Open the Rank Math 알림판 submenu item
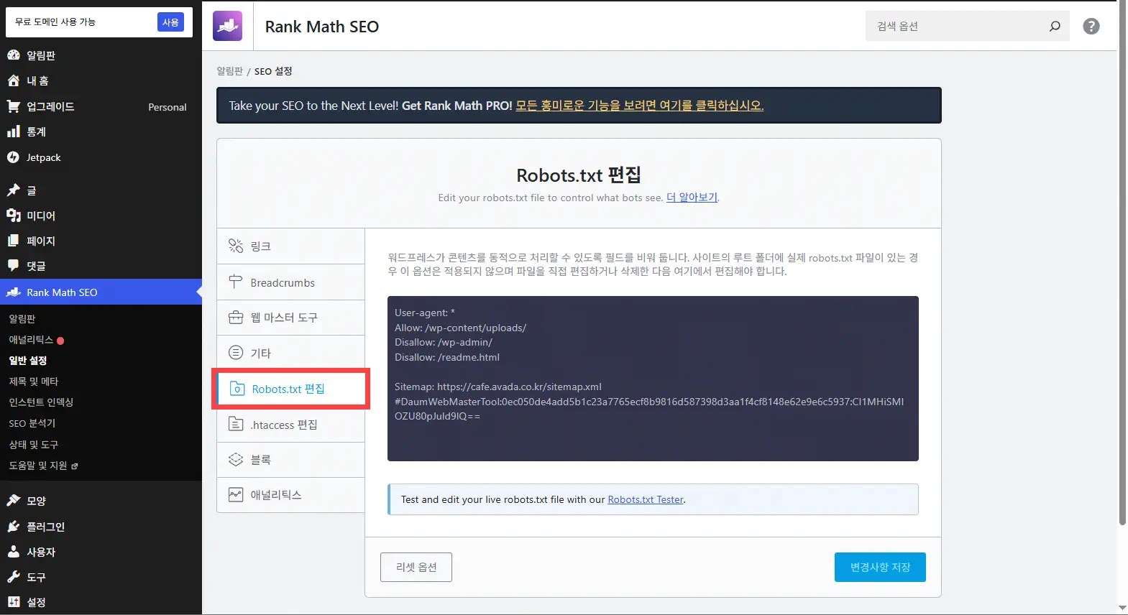Screen dimensions: 1128x615 click(x=22, y=319)
